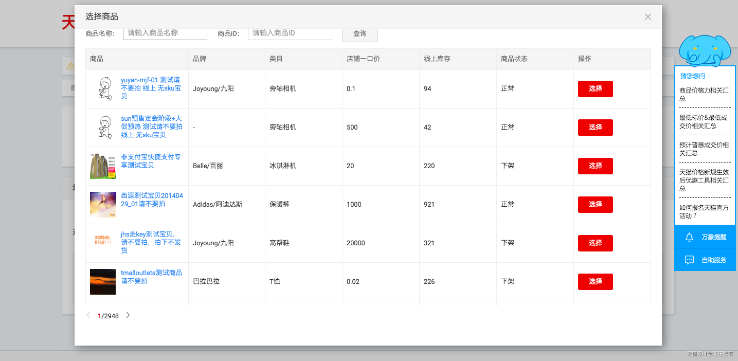The image size is (738, 361).
Task: Click the 商品ID input field
Action: click(x=290, y=33)
